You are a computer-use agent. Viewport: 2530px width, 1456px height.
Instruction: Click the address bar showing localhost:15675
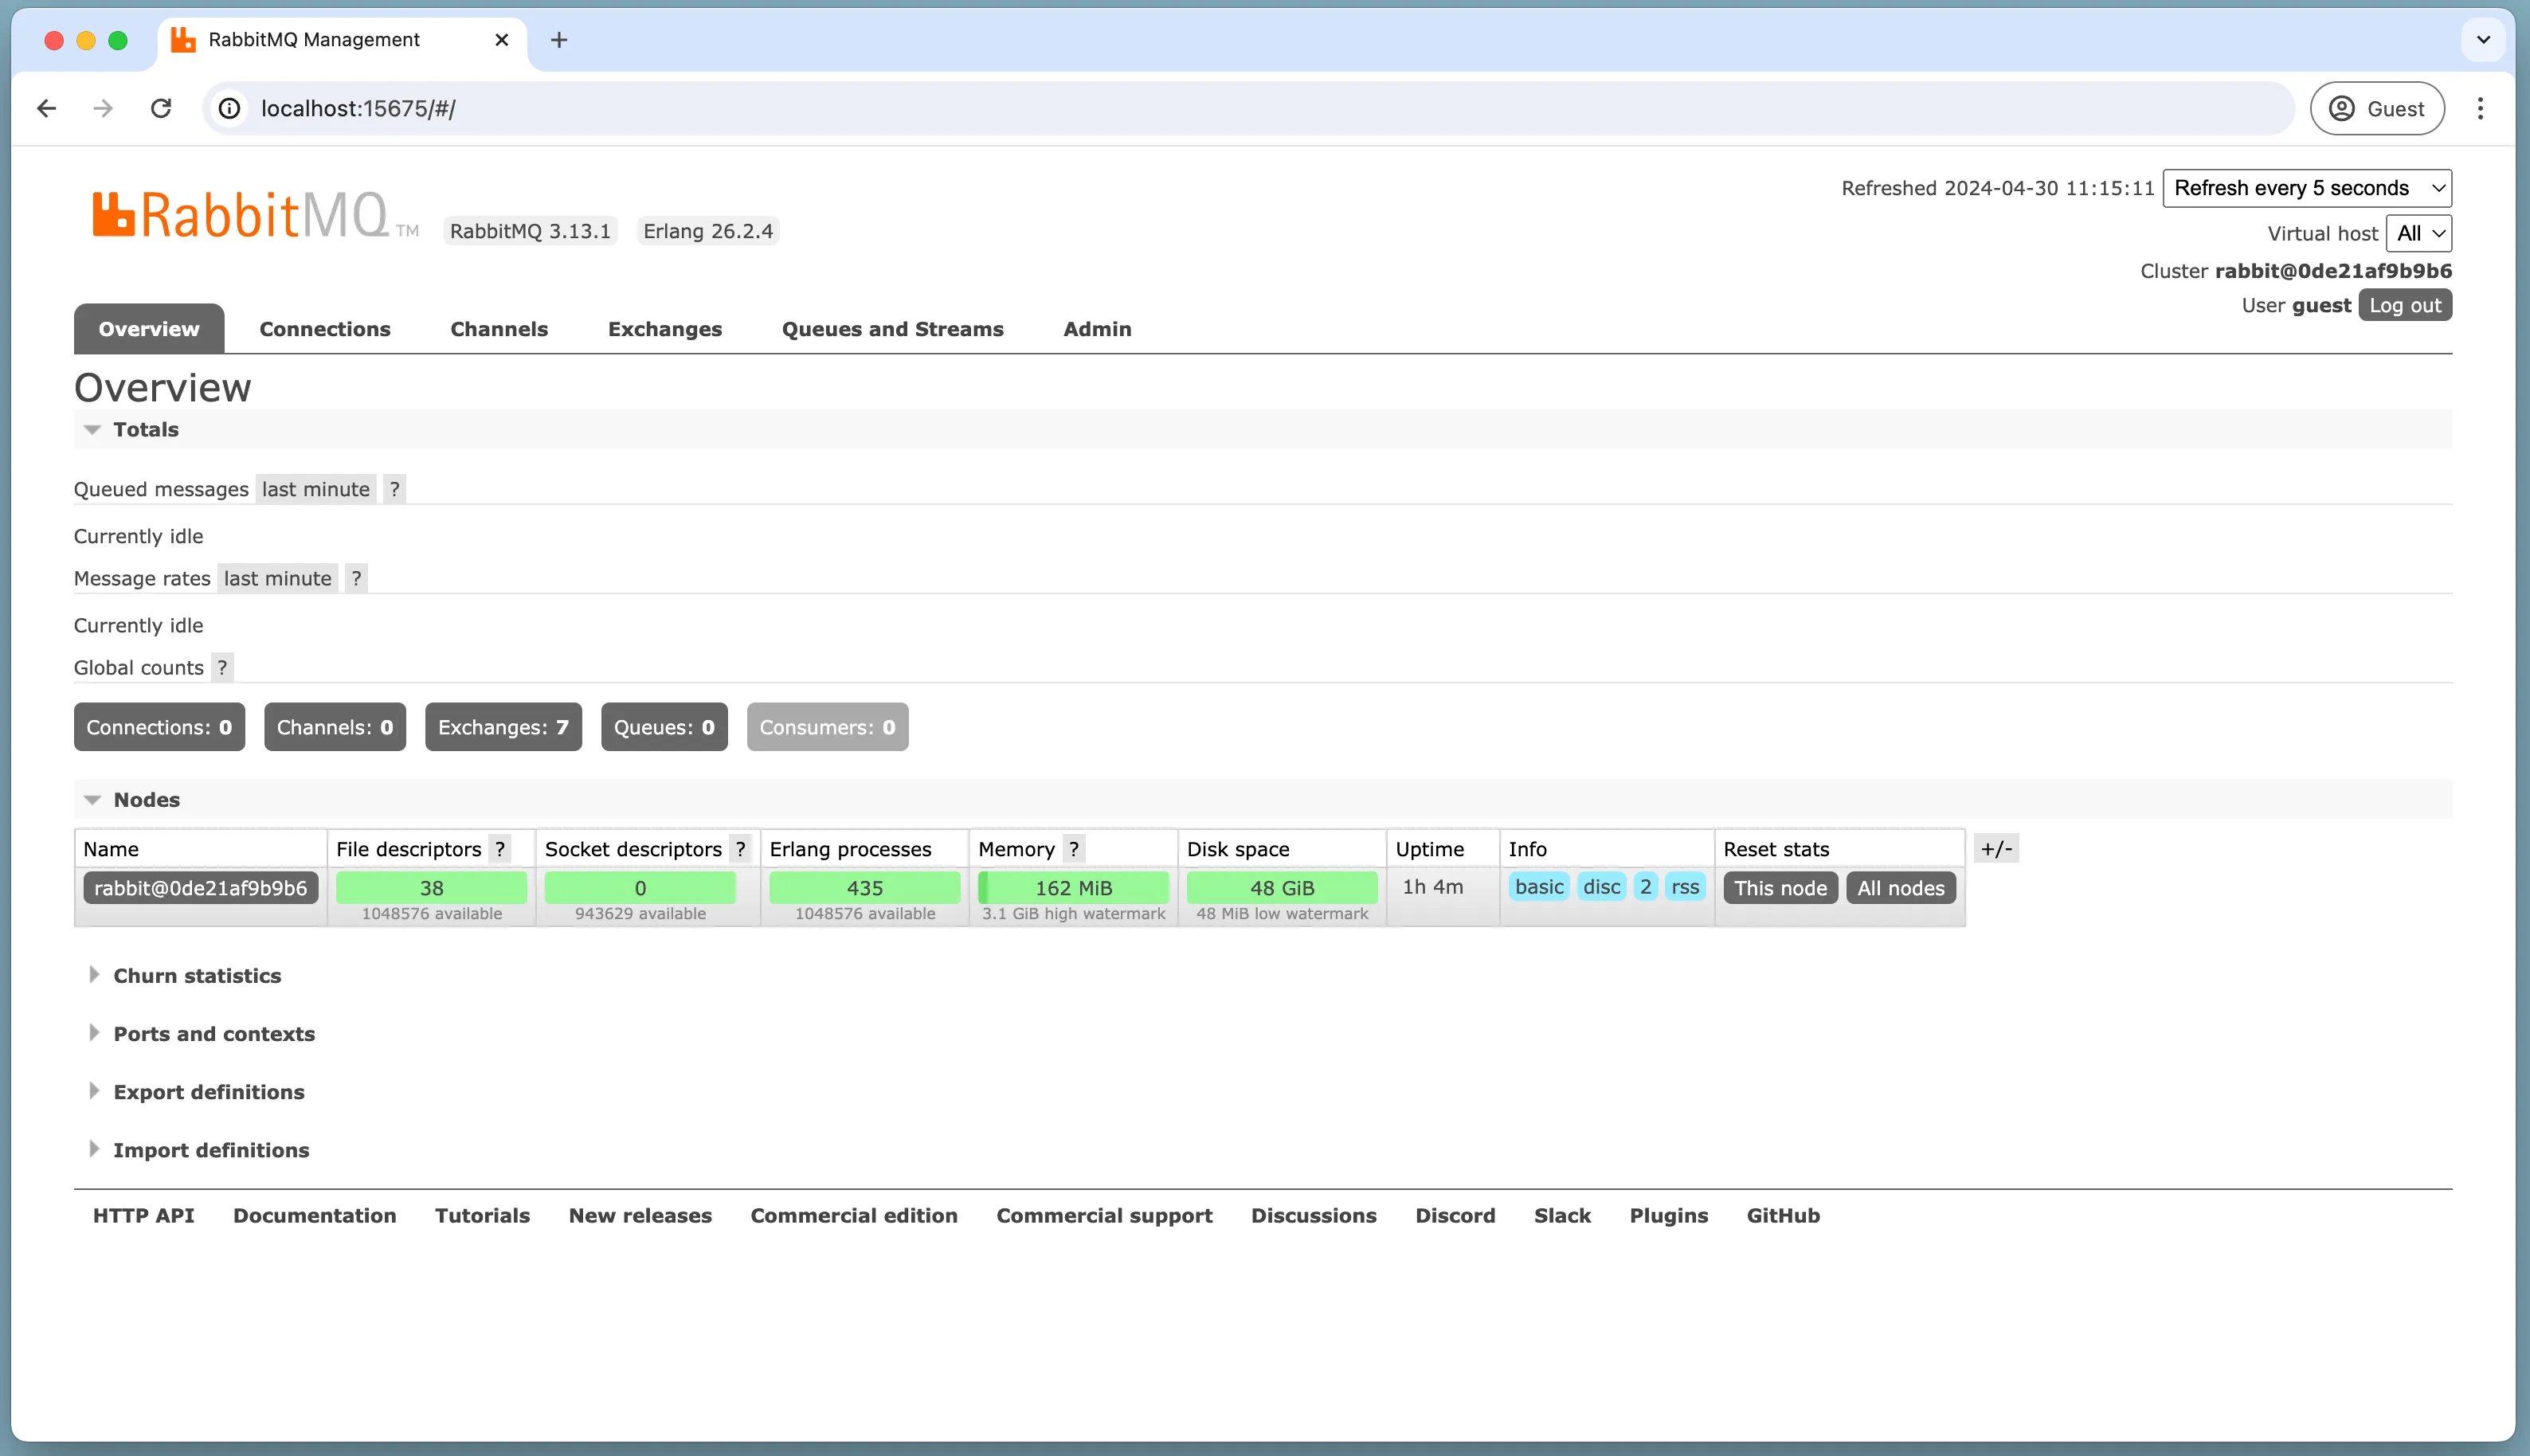[x=1250, y=108]
